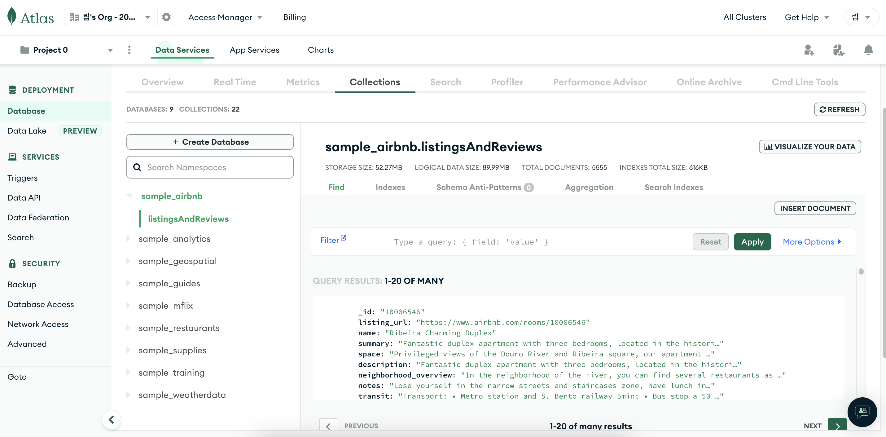Viewport: 886px width, 437px height.
Task: Open the All Clusters link
Action: point(745,17)
